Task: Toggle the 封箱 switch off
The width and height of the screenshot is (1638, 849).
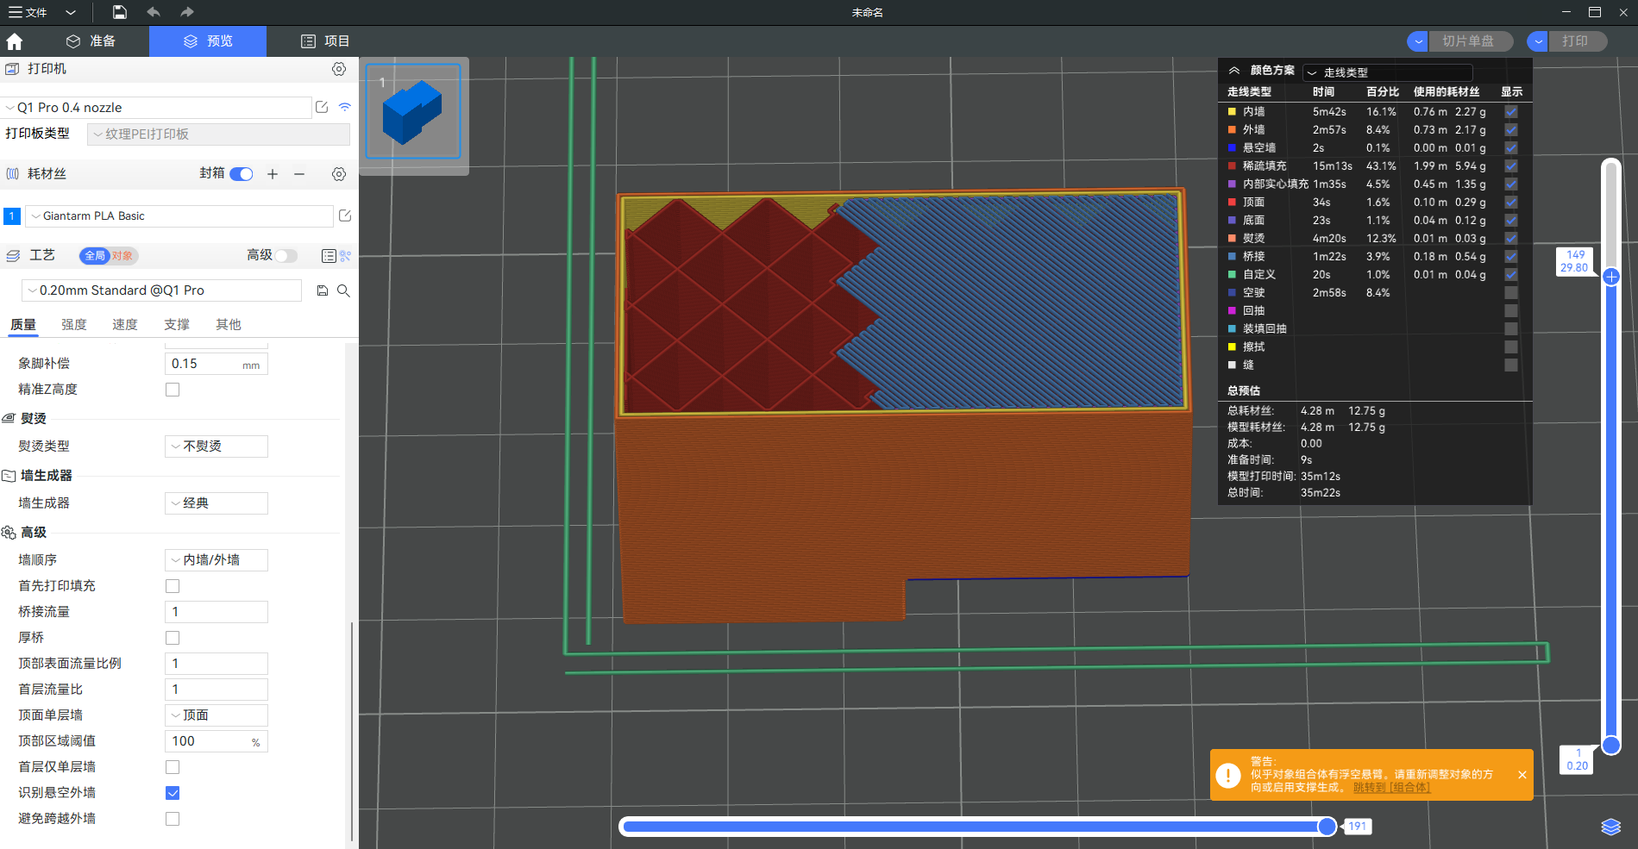Action: click(242, 174)
